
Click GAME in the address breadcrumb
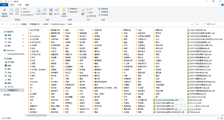46,24
